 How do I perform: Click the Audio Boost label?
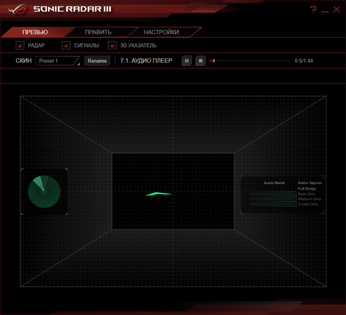pos(274,183)
